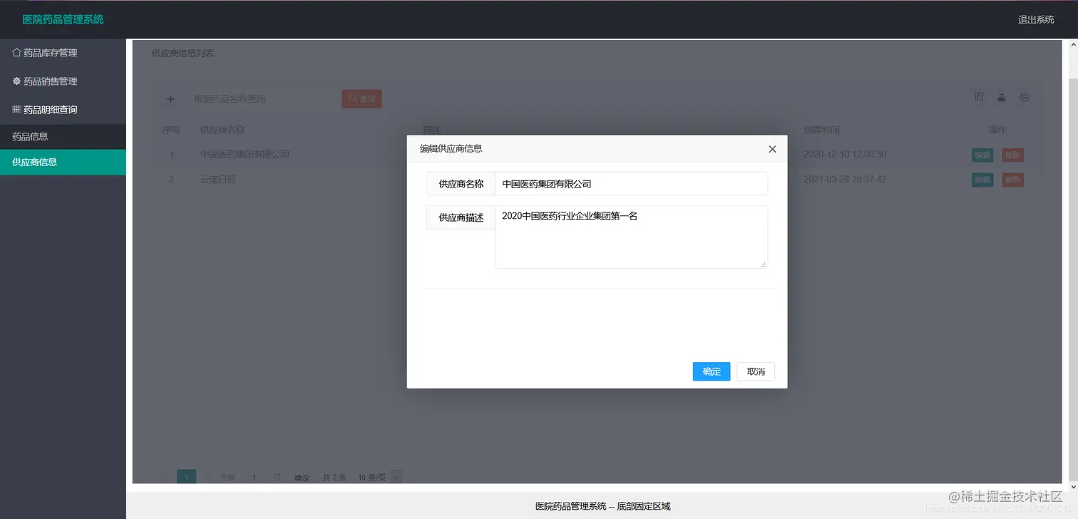Confirm with the blue 确定 button
Image resolution: width=1078 pixels, height=519 pixels.
coord(712,371)
